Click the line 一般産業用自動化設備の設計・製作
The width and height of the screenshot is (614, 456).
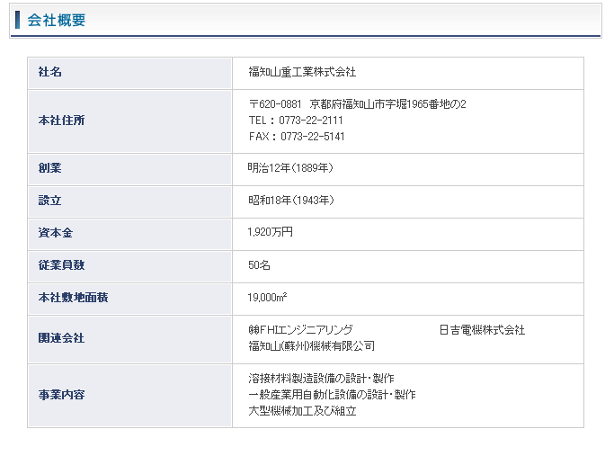click(x=332, y=395)
